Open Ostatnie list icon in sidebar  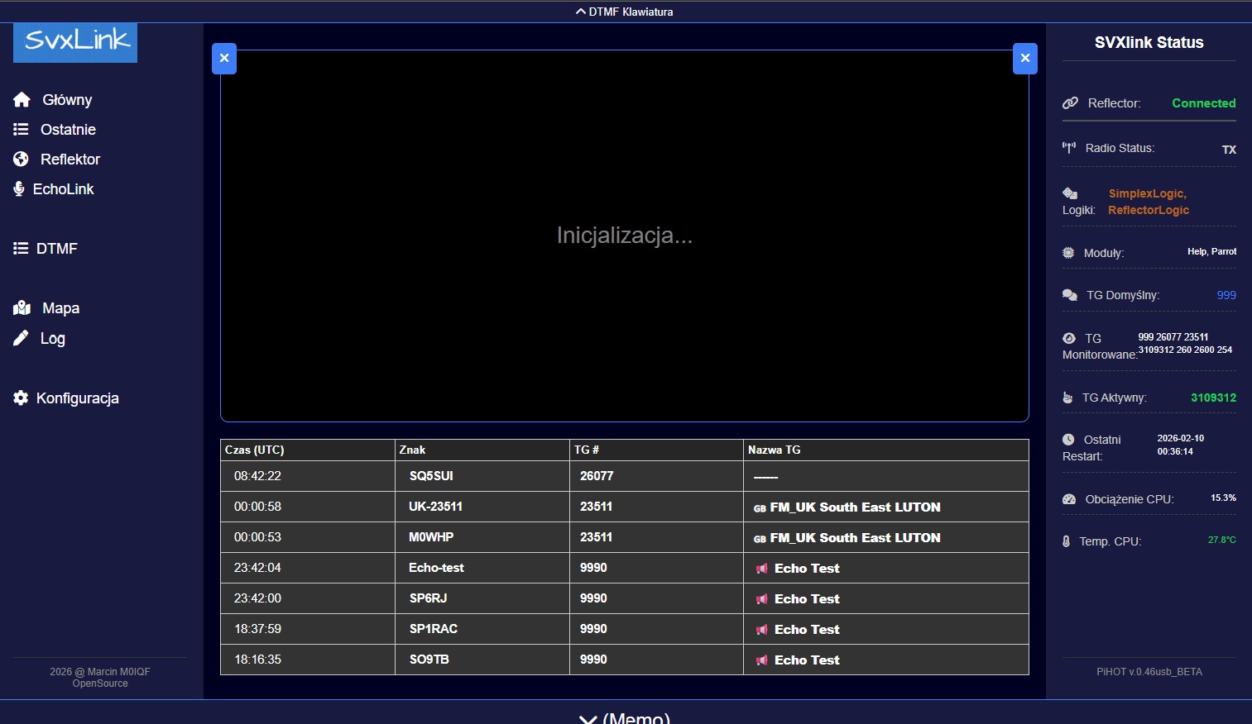click(21, 130)
